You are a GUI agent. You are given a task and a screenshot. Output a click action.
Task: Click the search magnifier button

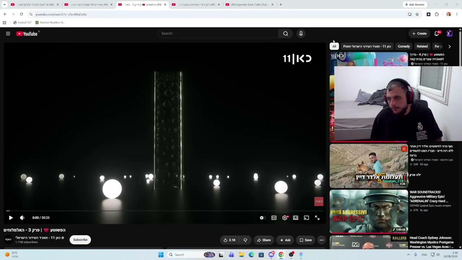point(286,34)
